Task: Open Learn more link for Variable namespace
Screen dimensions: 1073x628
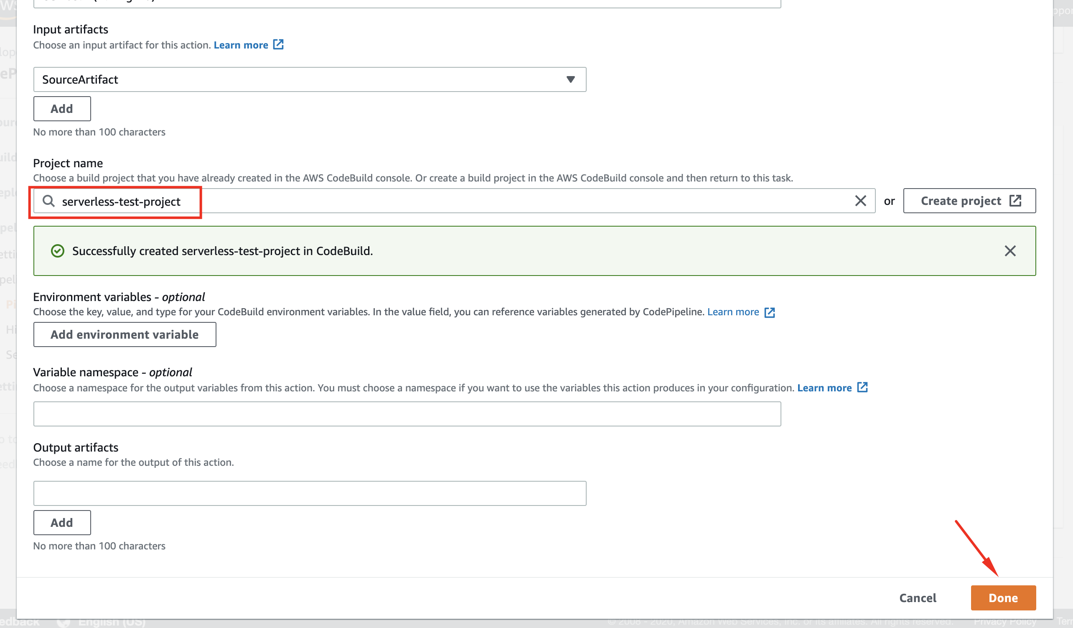Action: click(x=824, y=388)
